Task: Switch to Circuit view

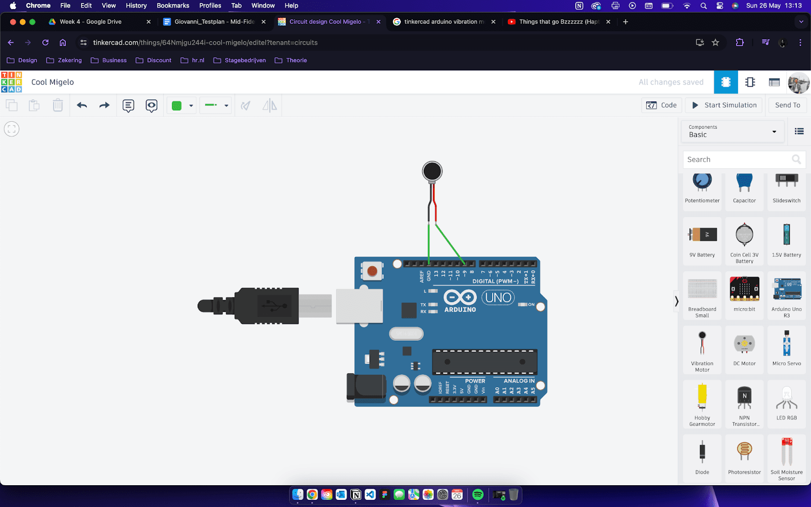Action: click(x=726, y=82)
